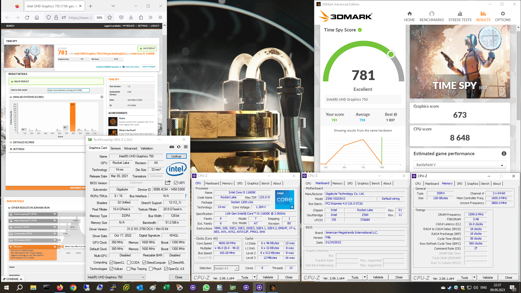Viewport: 521px width, 293px height.
Task: Open Firefox application menu
Action: point(160,18)
